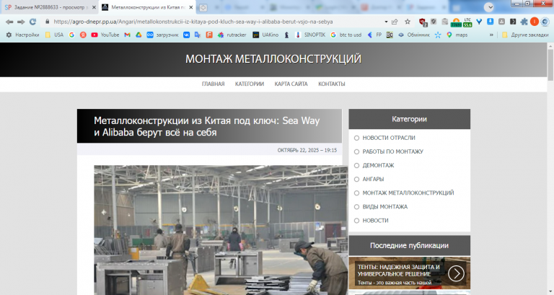Open the VK bookmark icon
Screen dimensions: 554x295
pyautogui.click(x=186, y=35)
